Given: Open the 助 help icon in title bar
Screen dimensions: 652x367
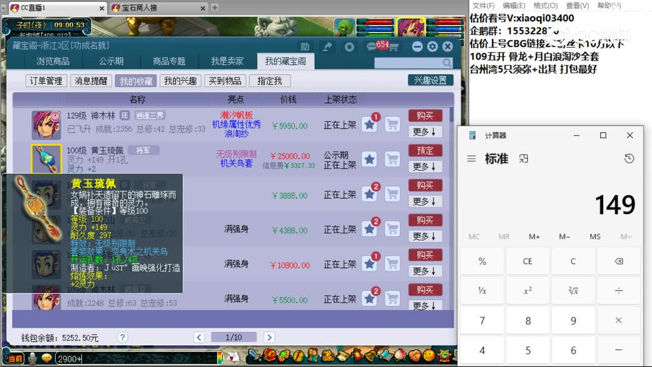Looking at the screenshot, I should 305,46.
